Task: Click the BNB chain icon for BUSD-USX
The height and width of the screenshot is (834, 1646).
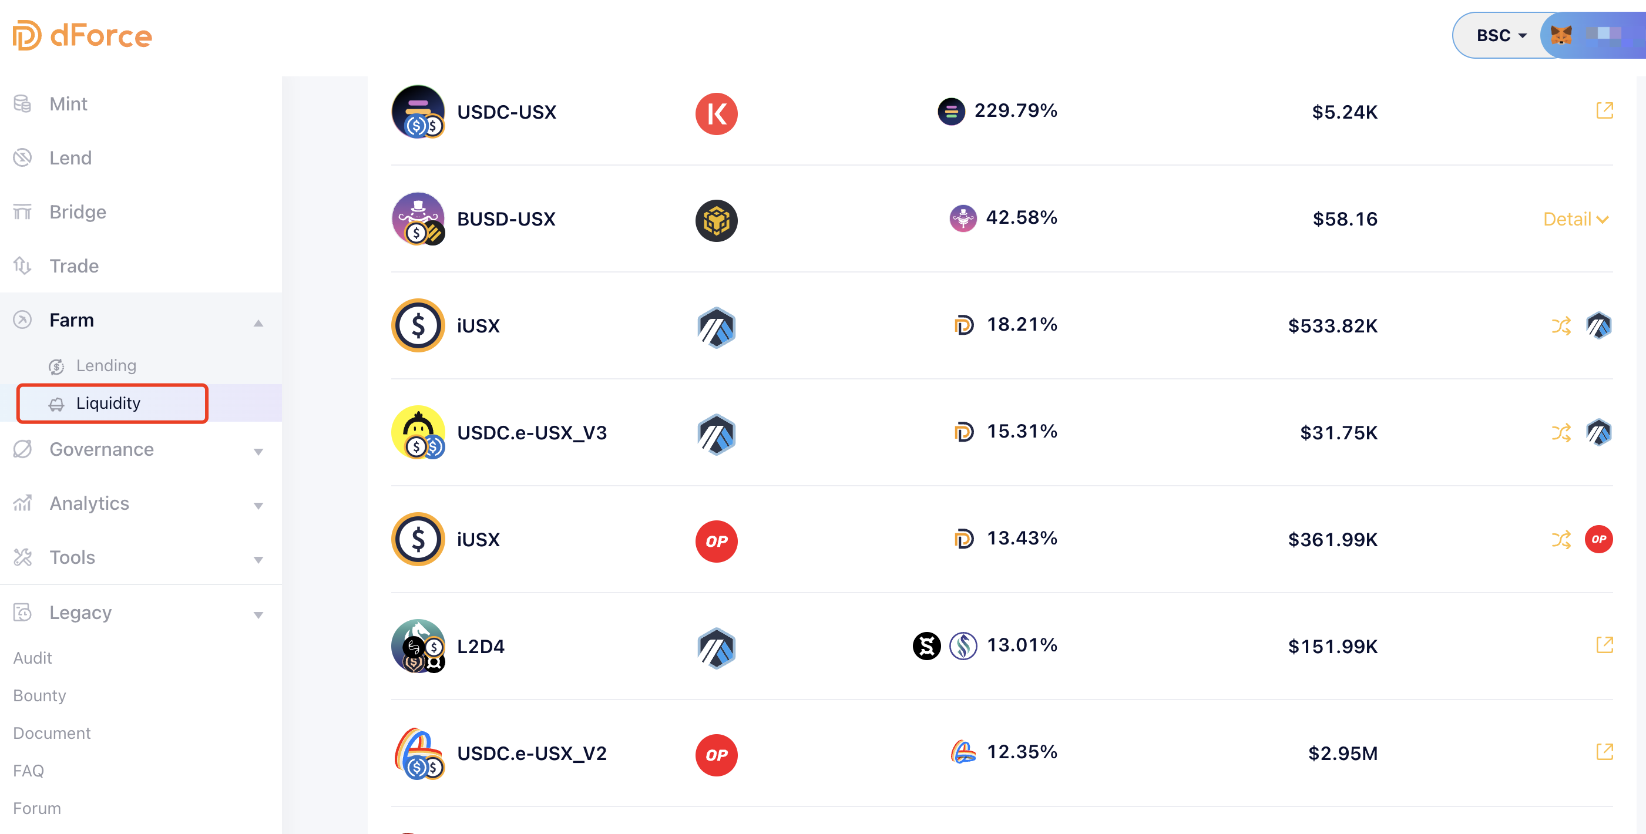Action: coord(715,220)
